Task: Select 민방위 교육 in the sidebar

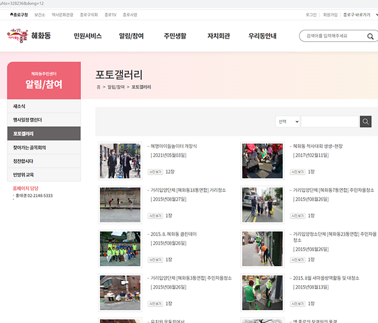Action: (x=44, y=174)
